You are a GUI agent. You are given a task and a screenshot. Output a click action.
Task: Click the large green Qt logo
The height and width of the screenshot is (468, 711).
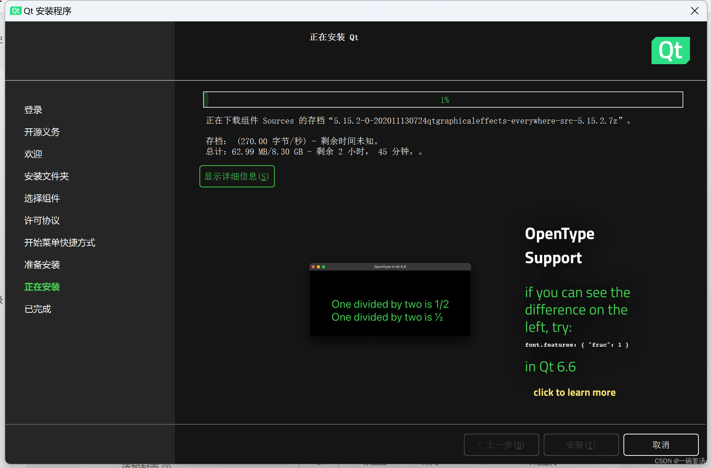click(671, 51)
